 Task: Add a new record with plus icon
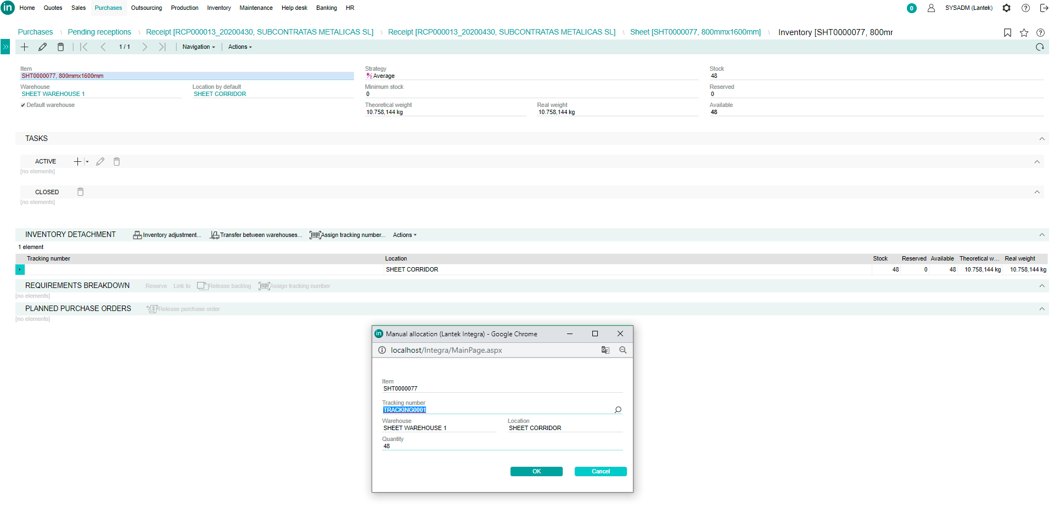(25, 47)
